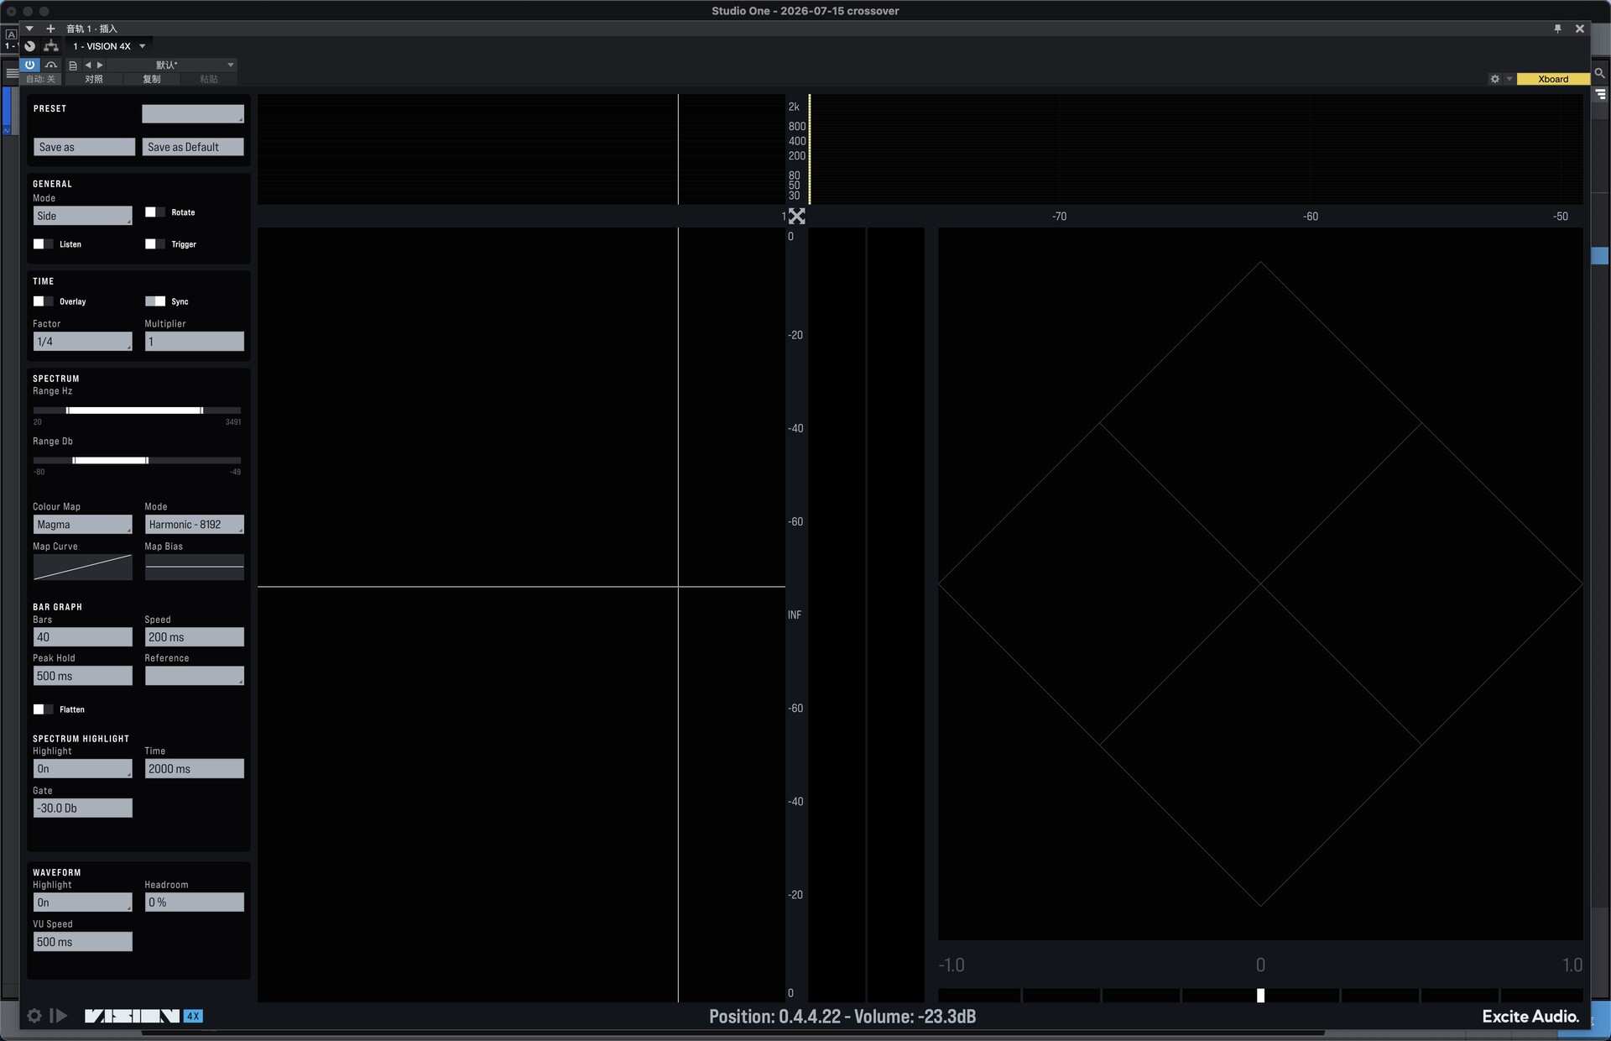Close the plugin window
The height and width of the screenshot is (1041, 1611).
pos(1580,29)
